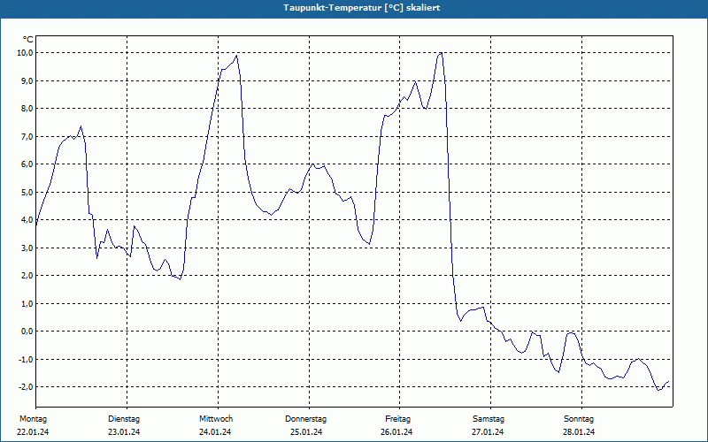This screenshot has height=442, width=708.
Task: Click the '°C' unit label on the axis
Action: click(x=28, y=40)
